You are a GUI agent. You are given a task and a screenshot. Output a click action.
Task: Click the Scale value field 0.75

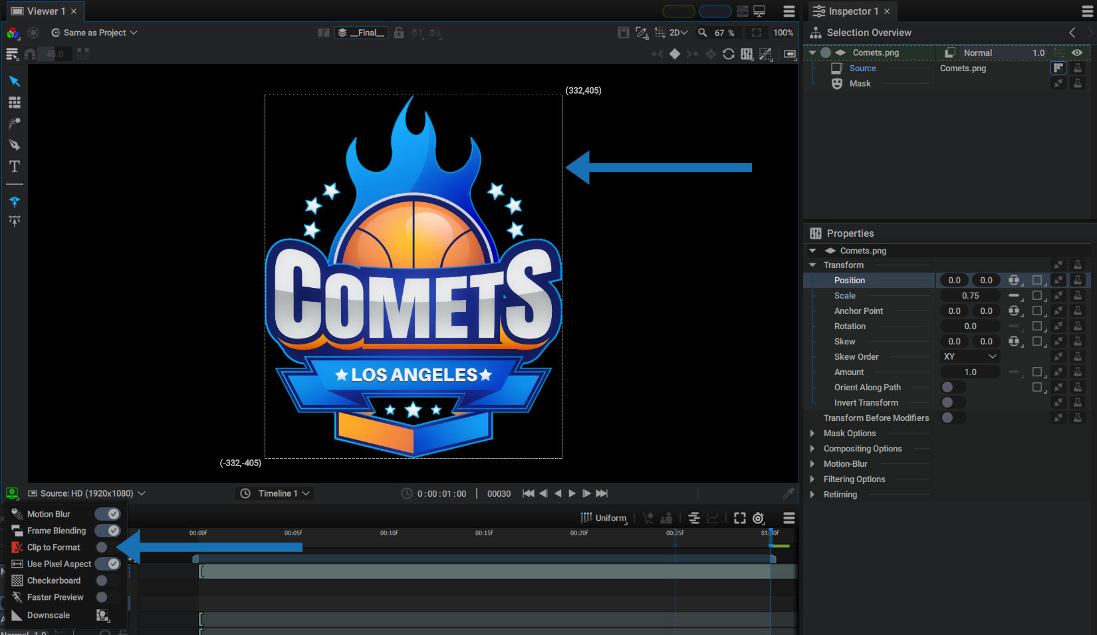(x=970, y=295)
